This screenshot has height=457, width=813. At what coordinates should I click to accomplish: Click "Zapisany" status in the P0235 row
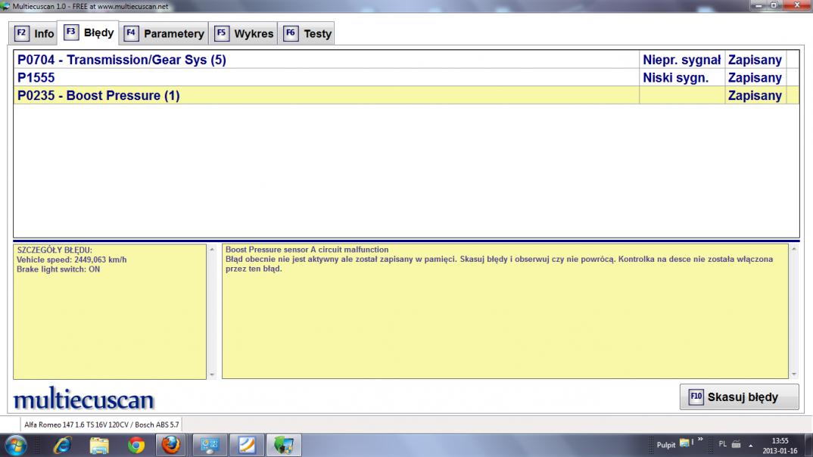[755, 95]
